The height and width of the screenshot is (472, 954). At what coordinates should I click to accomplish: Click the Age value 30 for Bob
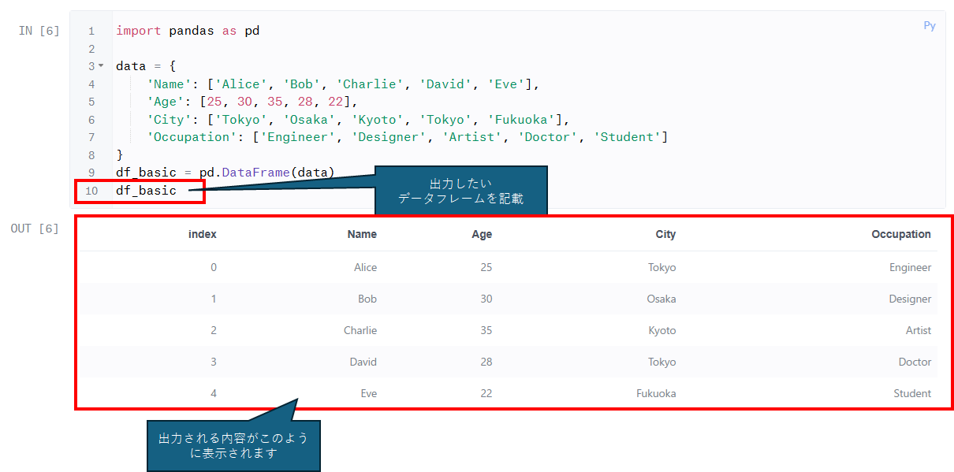[486, 299]
